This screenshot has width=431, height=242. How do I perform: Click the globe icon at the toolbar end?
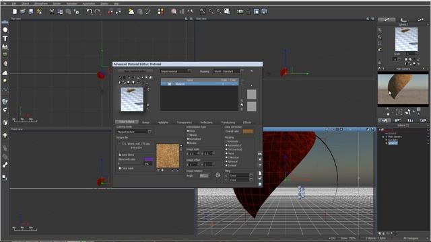pos(265,11)
